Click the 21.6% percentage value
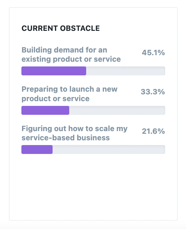Screen dimensions: 186x229 click(153, 131)
